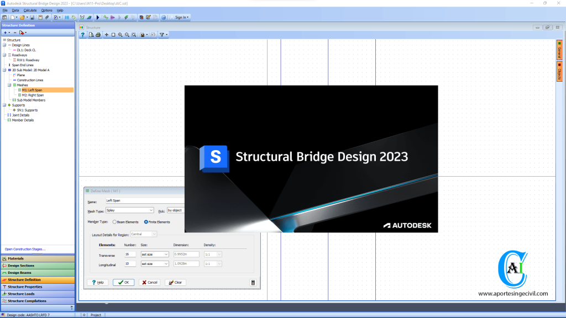
Task: Click the OK button in Define Mesh dialog
Action: 123,282
